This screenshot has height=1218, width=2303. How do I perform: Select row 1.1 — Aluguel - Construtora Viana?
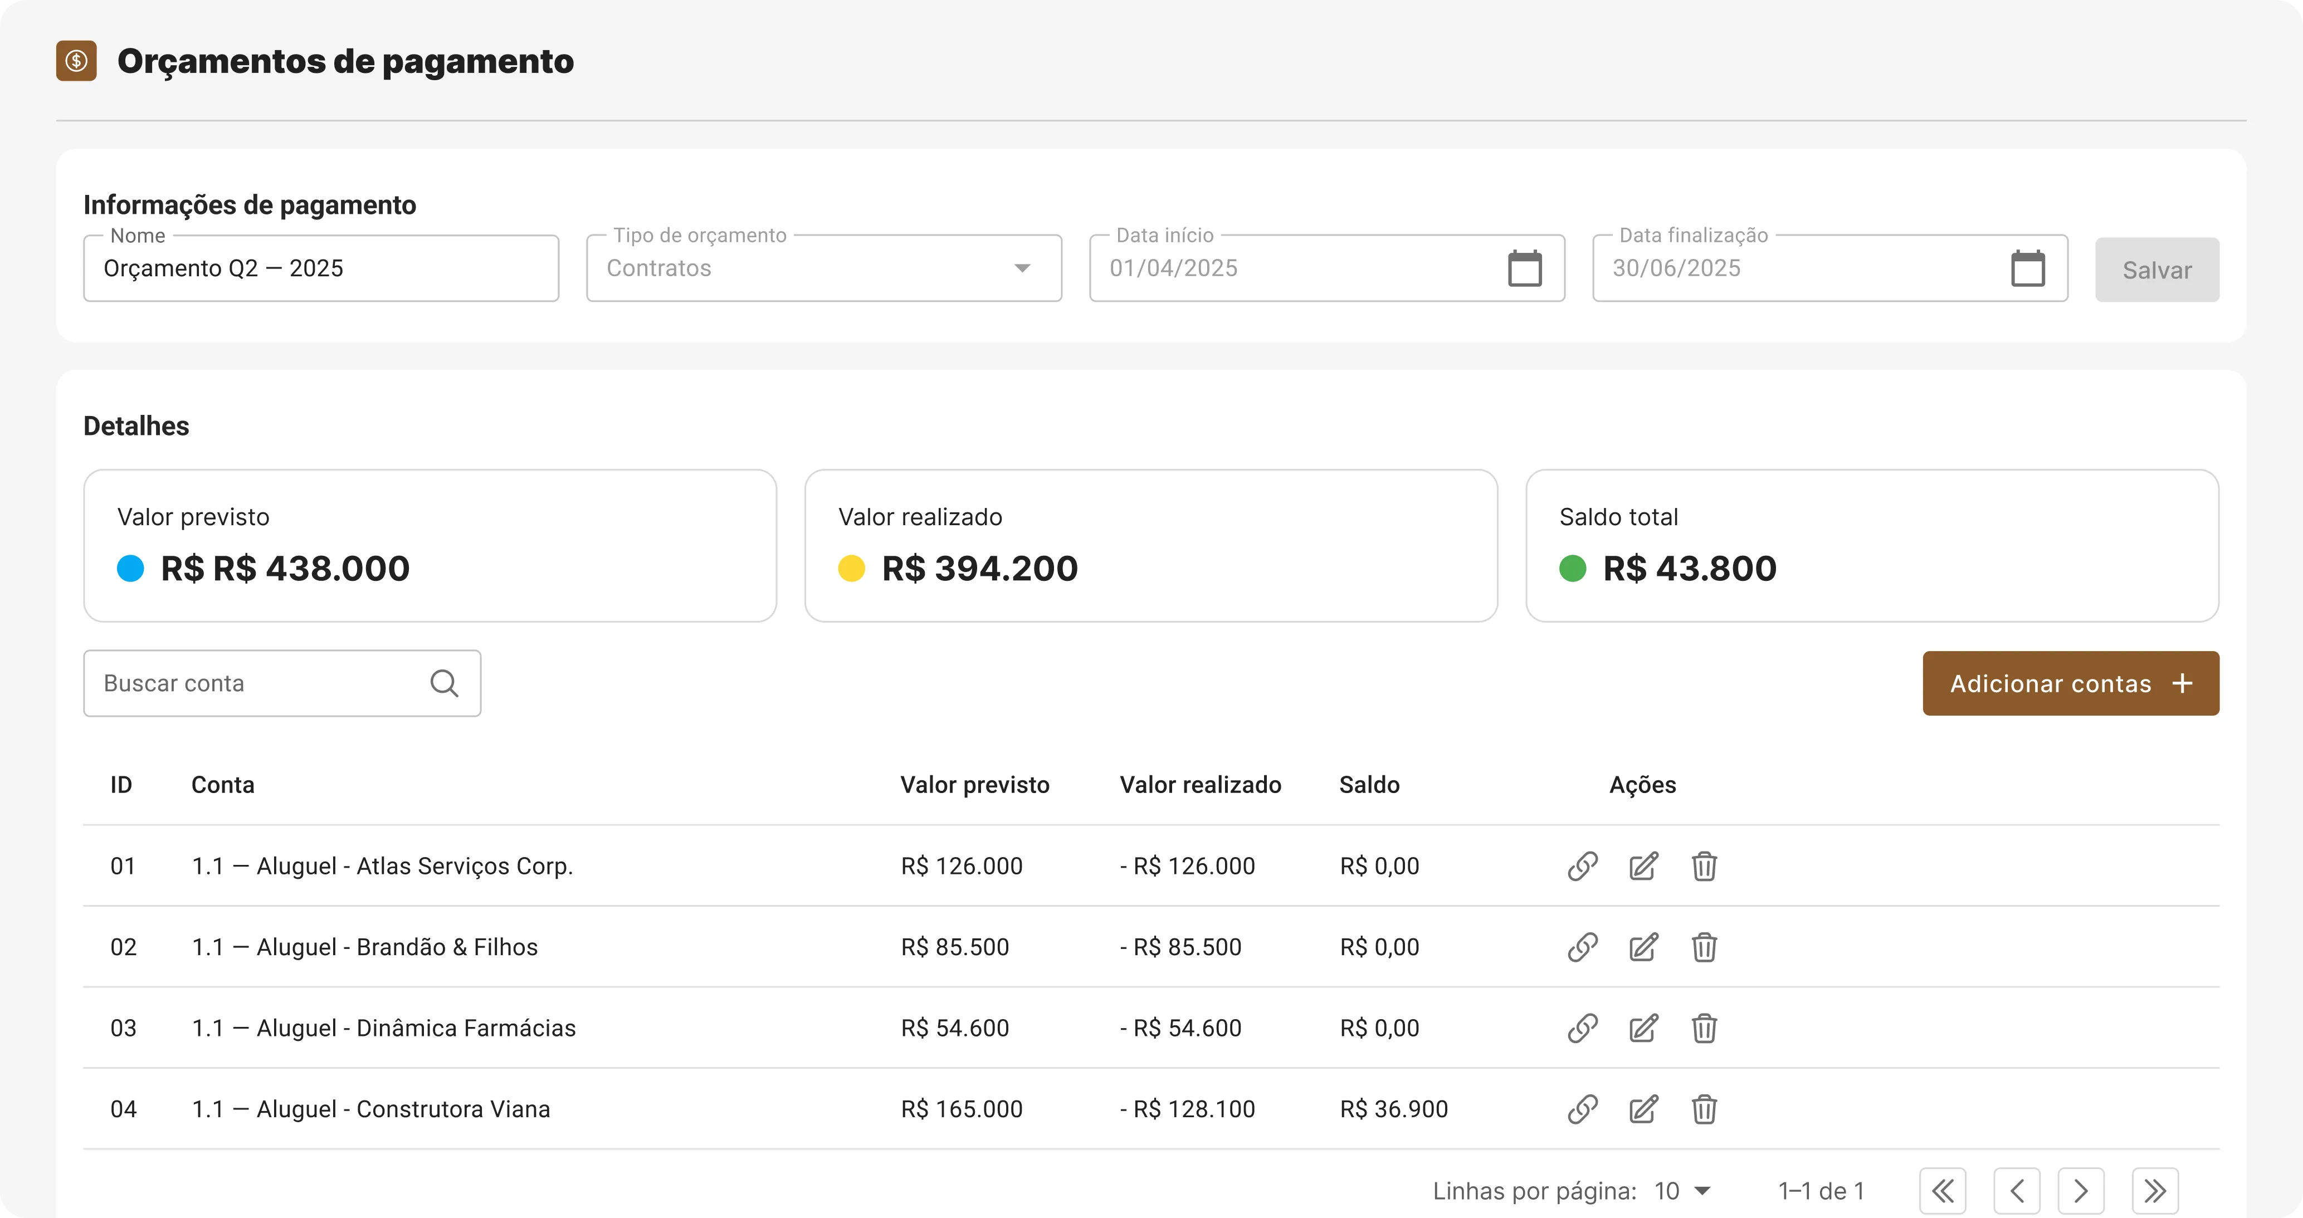[x=1150, y=1109]
